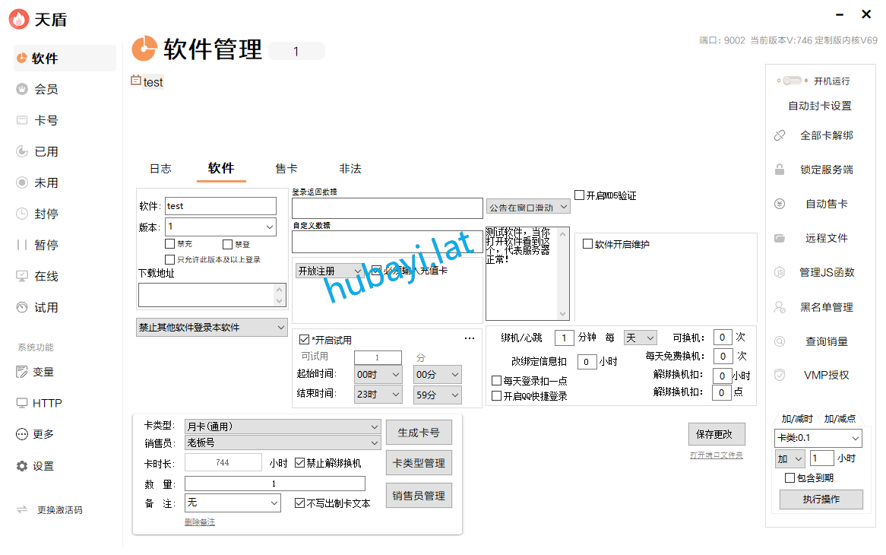Click the 生成卡号 button
Image resolution: width=886 pixels, height=555 pixels.
pyautogui.click(x=419, y=433)
